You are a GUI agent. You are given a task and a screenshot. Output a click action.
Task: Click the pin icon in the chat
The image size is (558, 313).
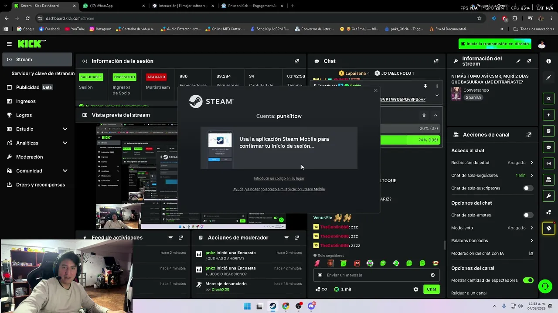[425, 86]
